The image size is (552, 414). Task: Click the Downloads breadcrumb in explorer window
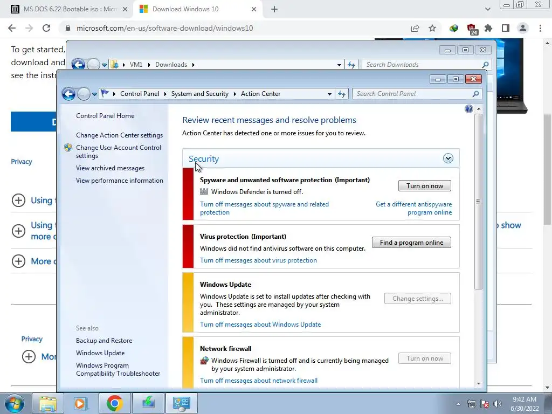tap(171, 65)
